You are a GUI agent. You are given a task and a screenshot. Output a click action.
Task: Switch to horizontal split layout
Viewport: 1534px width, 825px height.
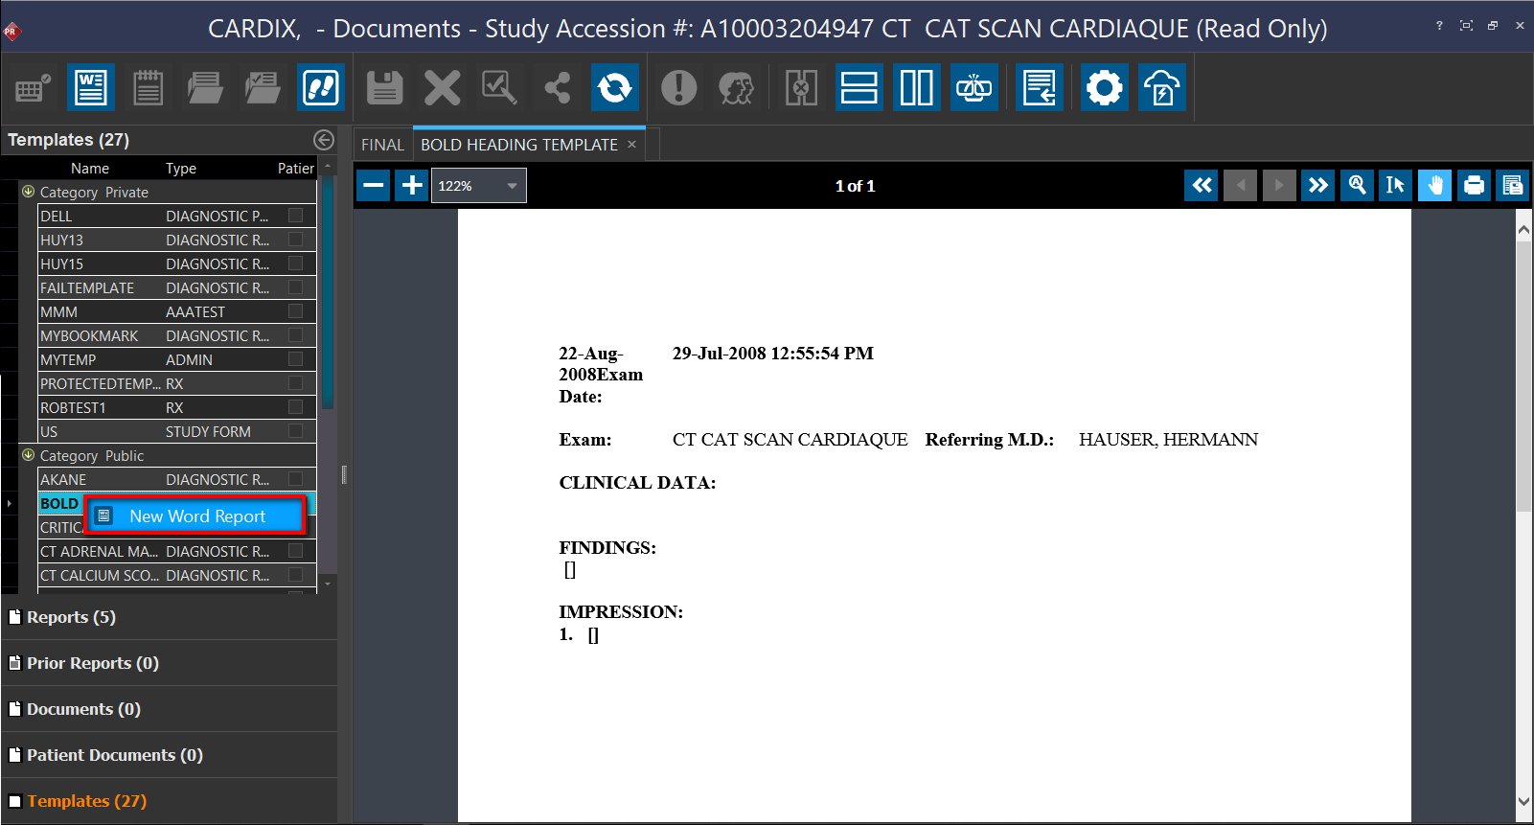pos(859,88)
